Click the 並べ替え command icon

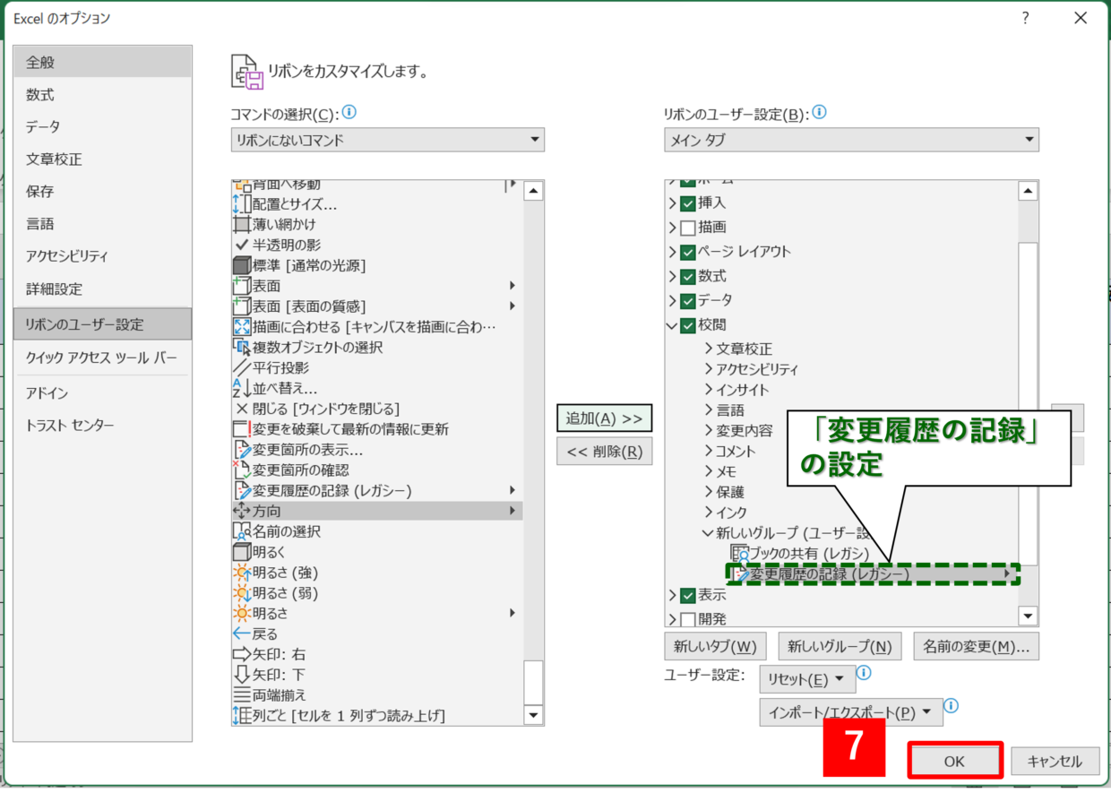point(242,388)
